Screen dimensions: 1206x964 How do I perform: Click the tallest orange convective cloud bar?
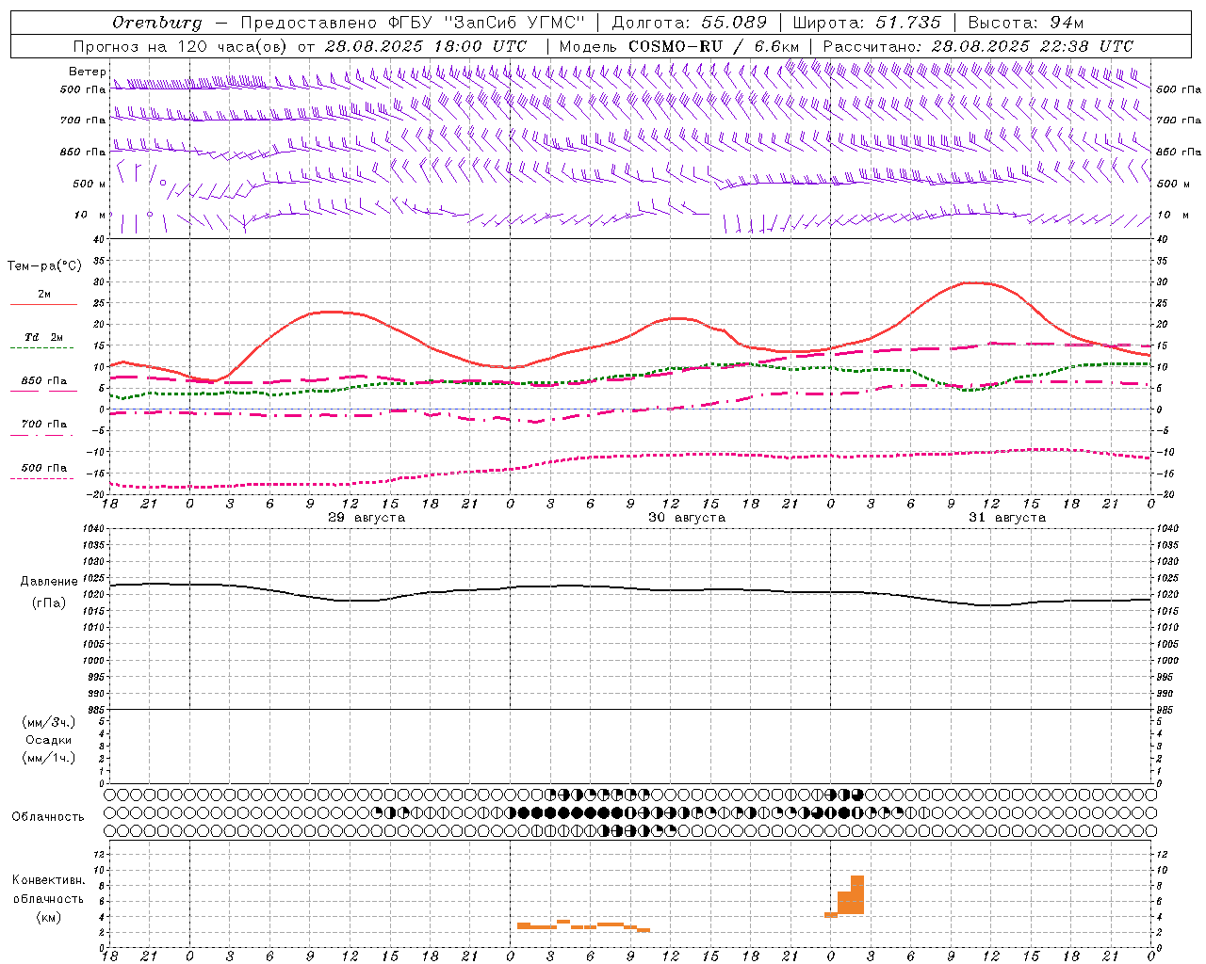point(857,894)
